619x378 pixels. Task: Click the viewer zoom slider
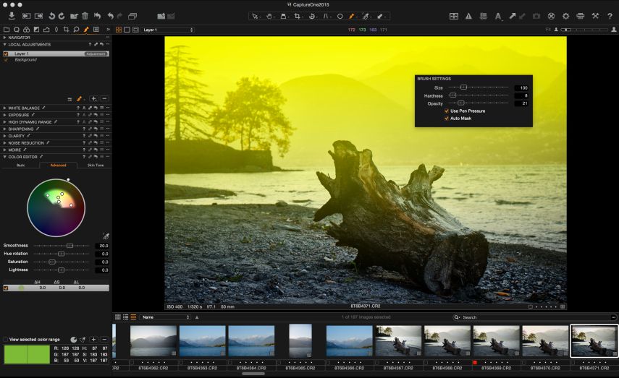click(584, 30)
